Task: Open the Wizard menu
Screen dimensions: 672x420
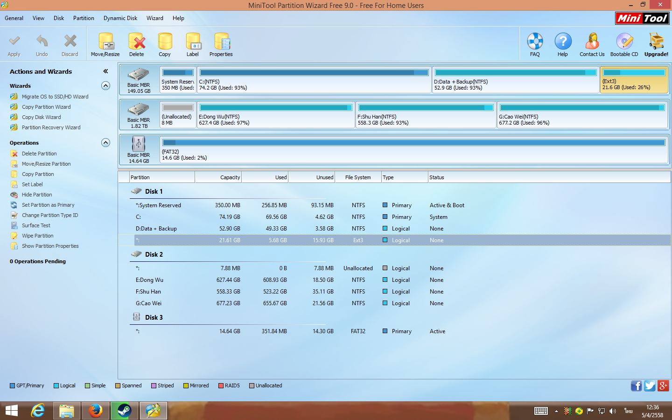Action: tap(155, 18)
